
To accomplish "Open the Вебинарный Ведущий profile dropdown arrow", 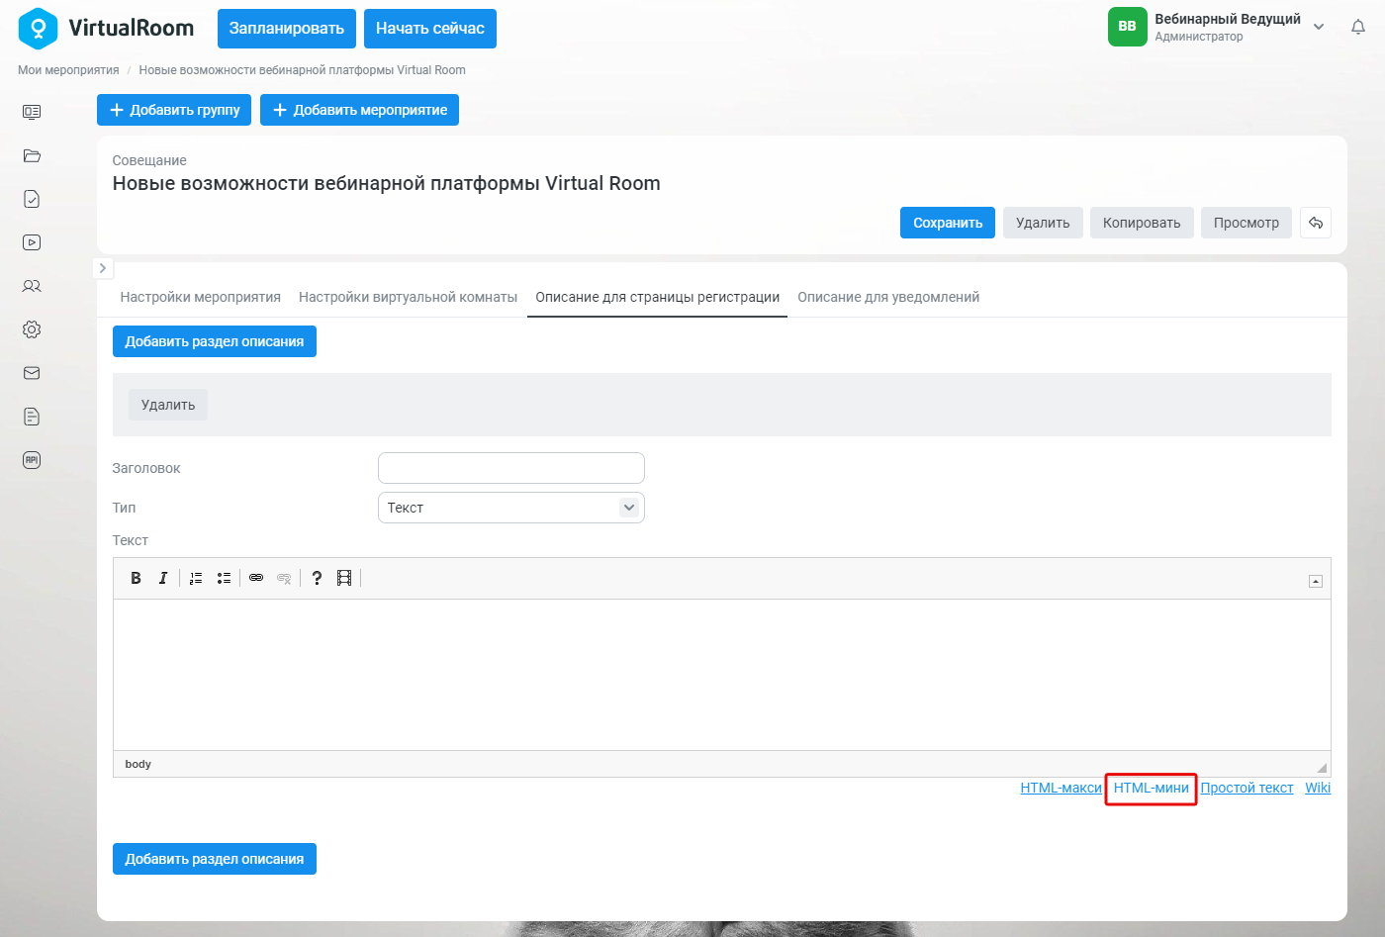I will [1319, 28].
